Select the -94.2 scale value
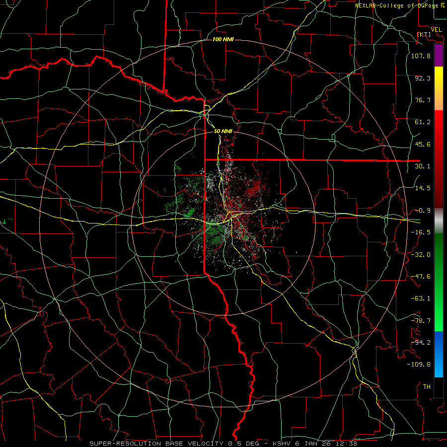Screen dimensions: 447x447 421,343
